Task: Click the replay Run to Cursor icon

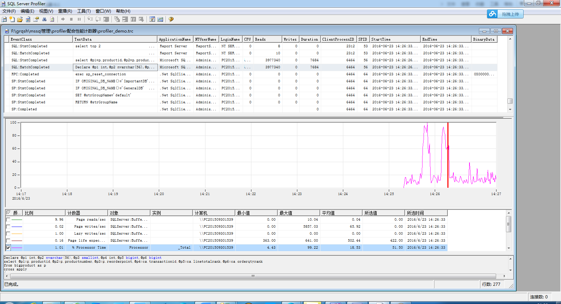Action: [x=98, y=19]
